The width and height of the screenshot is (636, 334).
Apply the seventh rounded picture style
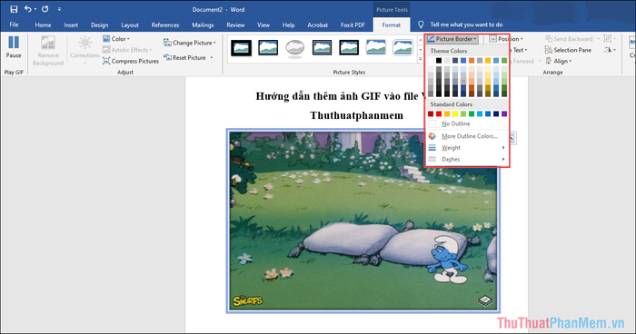tap(402, 47)
